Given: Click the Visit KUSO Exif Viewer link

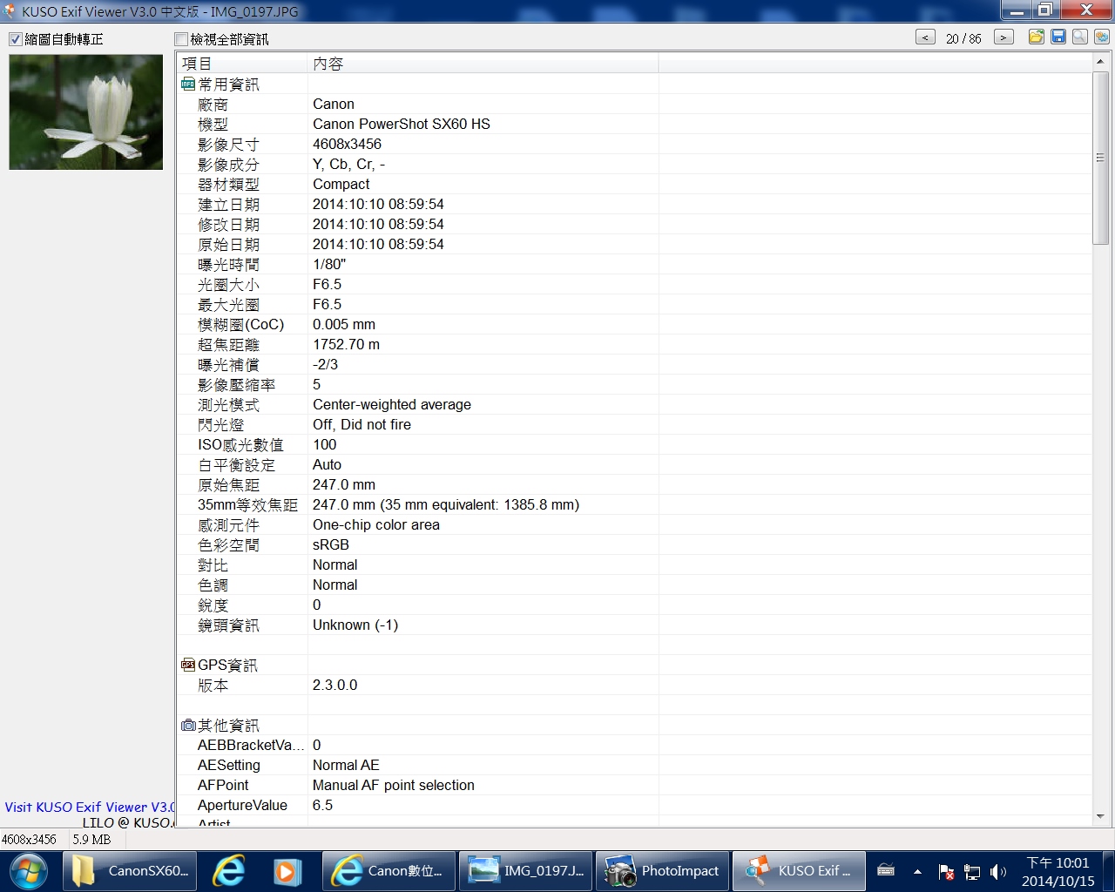Looking at the screenshot, I should tap(89, 808).
